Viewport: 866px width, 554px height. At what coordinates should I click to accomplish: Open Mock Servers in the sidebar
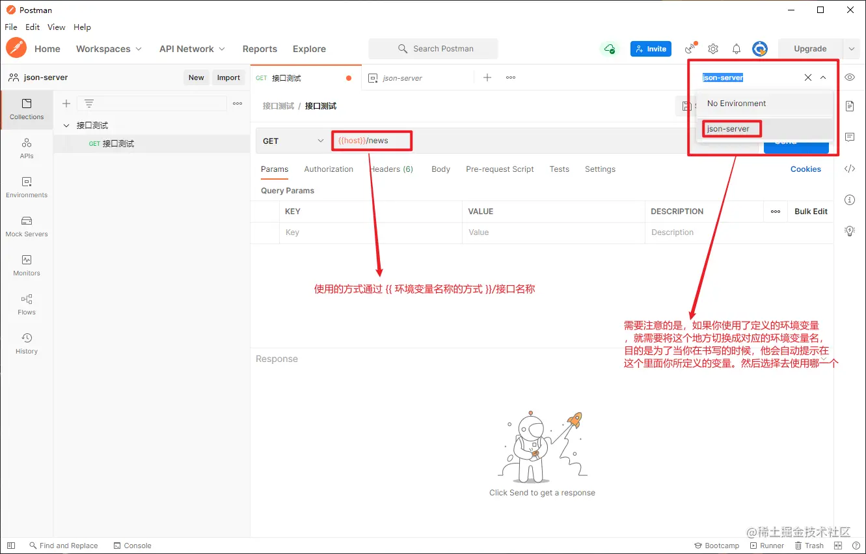[x=27, y=226]
